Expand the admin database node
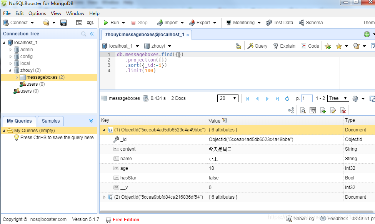 [x=10, y=50]
